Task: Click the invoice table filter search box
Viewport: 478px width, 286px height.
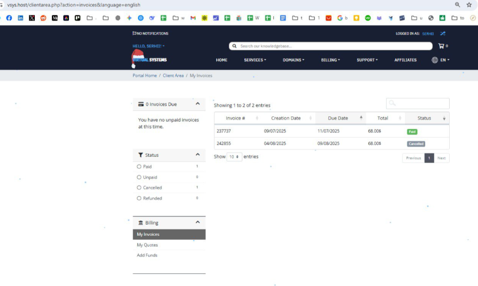Action: coord(418,104)
